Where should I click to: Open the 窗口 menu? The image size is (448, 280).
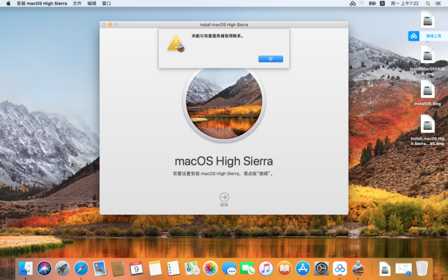[x=106, y=3]
